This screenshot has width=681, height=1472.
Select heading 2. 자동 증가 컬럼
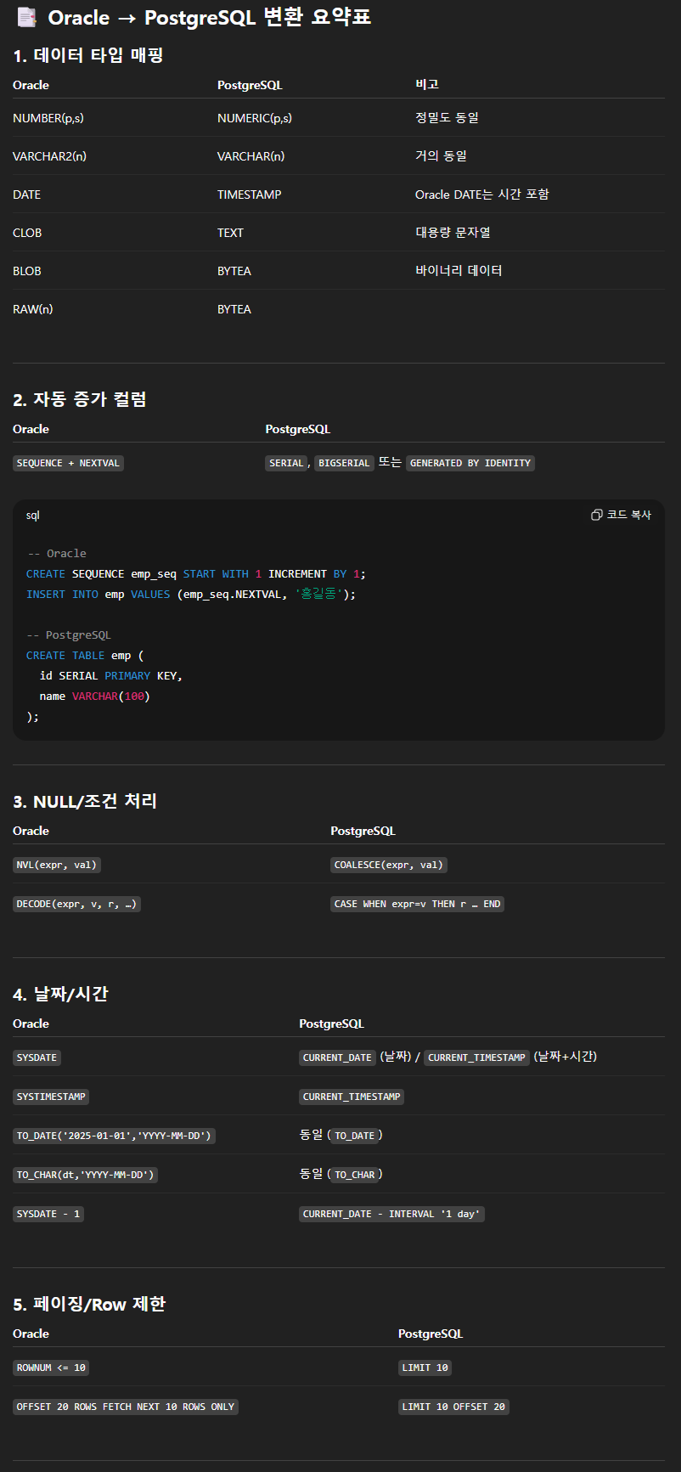[80, 399]
